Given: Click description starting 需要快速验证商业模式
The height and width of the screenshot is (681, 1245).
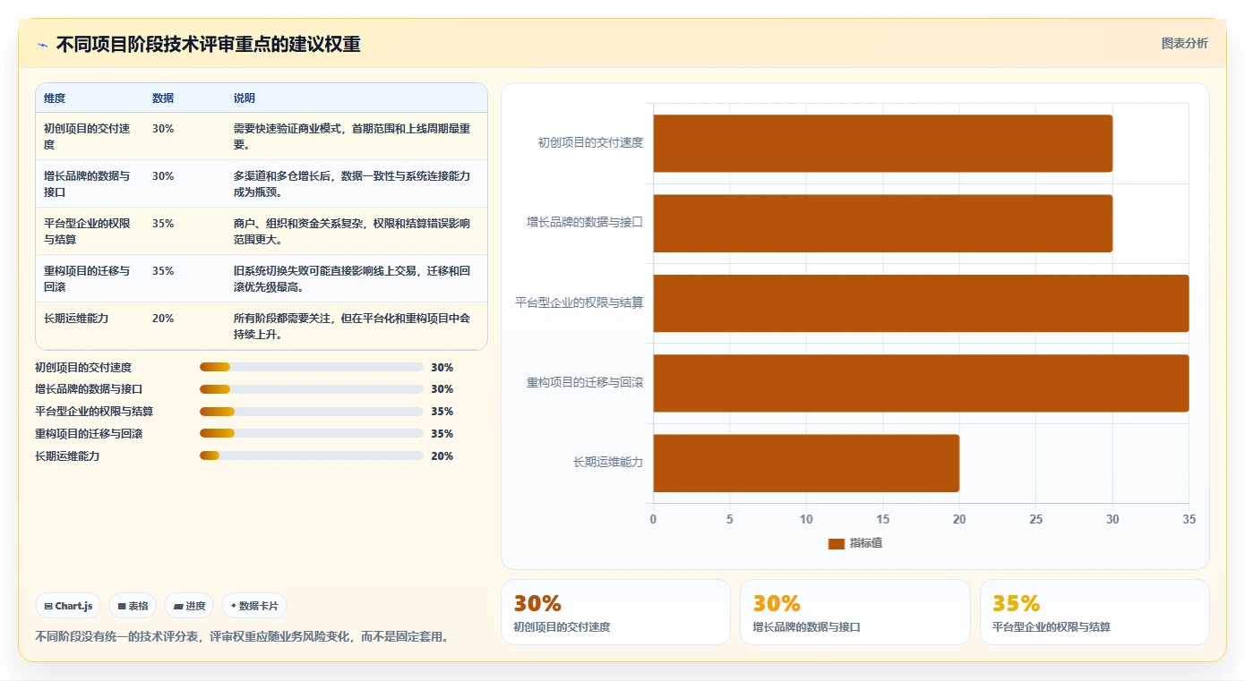Looking at the screenshot, I should click(x=352, y=136).
